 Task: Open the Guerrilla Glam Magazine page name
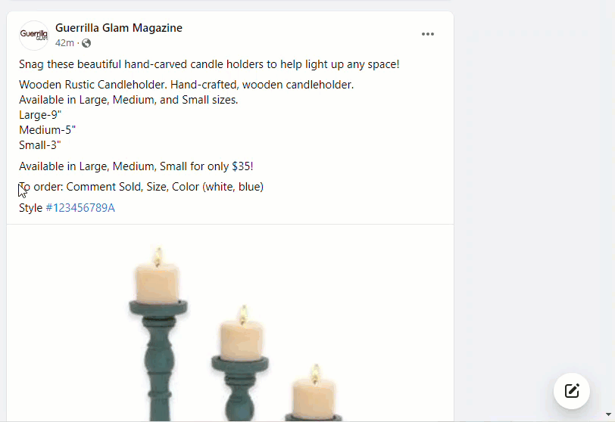(x=118, y=28)
